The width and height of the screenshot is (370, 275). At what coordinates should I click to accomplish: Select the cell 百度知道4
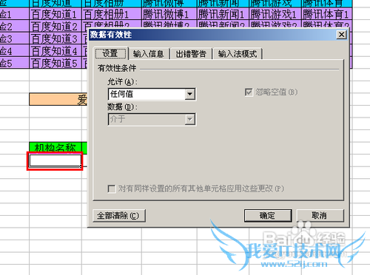point(55,51)
